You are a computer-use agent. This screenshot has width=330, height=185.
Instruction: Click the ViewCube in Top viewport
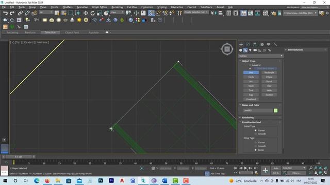[x=227, y=49]
